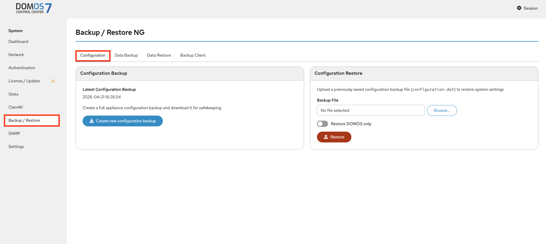Select Backup / Restore in the sidebar
The image size is (546, 244).
click(x=32, y=121)
